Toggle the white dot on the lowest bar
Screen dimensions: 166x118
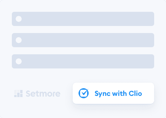pos(19,61)
